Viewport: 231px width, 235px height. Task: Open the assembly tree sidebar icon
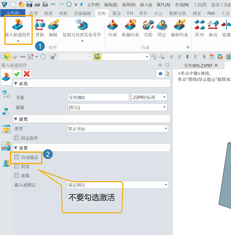(x=6, y=94)
